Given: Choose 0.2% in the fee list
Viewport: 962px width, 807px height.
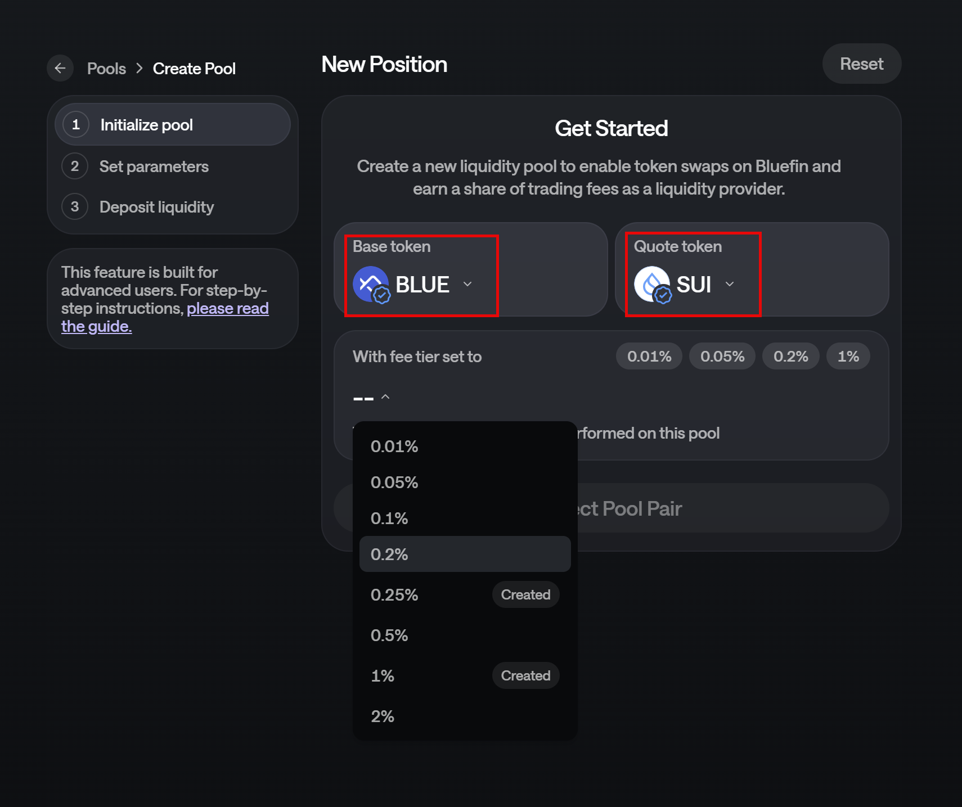Looking at the screenshot, I should coord(465,554).
